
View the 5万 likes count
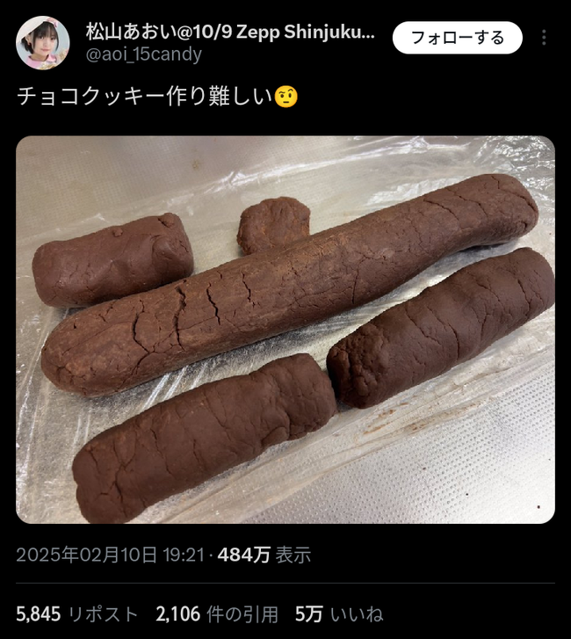click(x=308, y=614)
